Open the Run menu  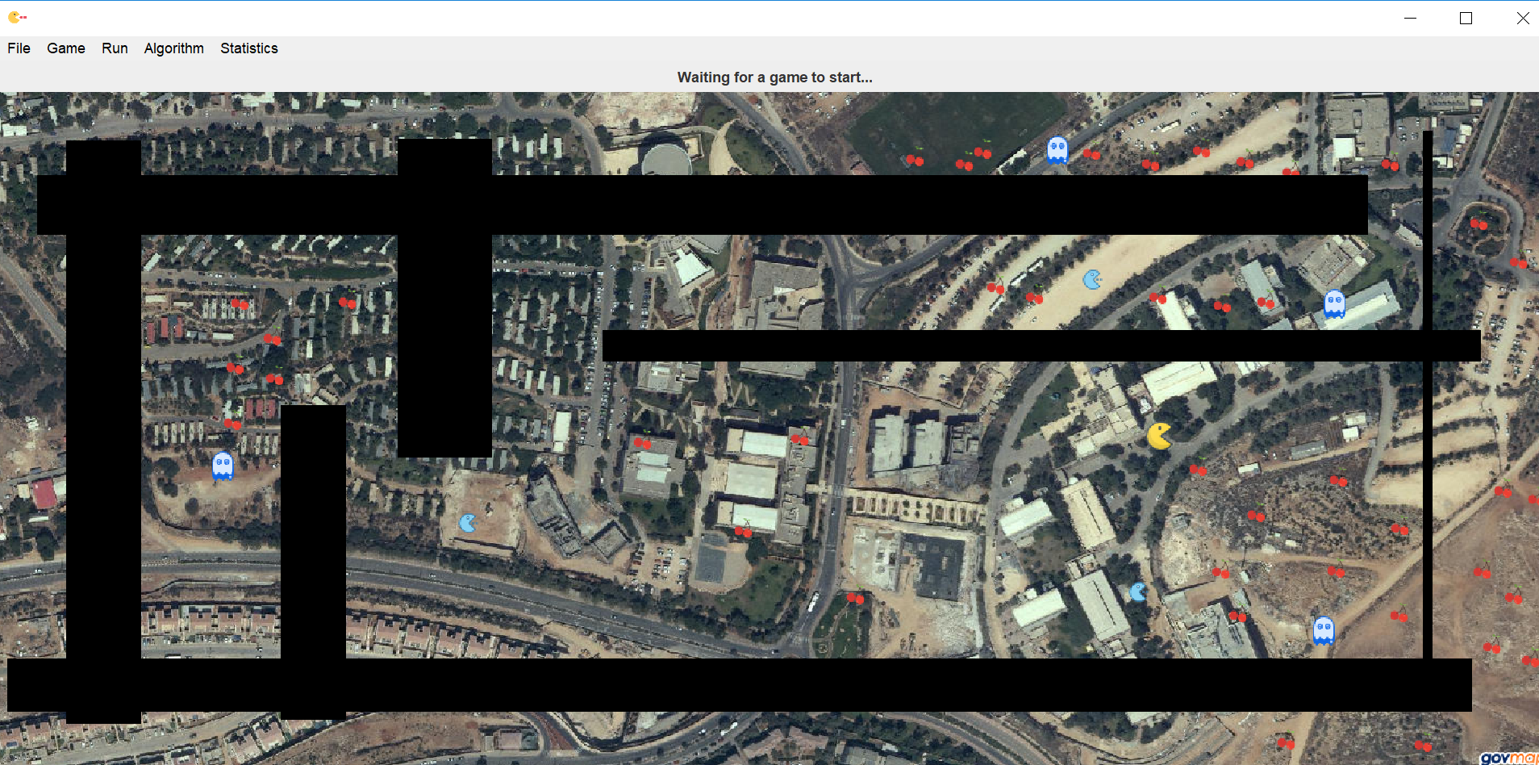pos(115,48)
